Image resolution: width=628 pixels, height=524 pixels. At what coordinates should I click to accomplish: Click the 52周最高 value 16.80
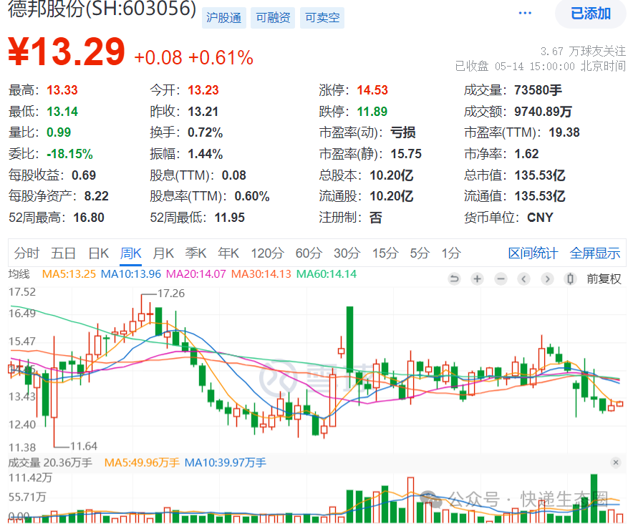pos(89,218)
